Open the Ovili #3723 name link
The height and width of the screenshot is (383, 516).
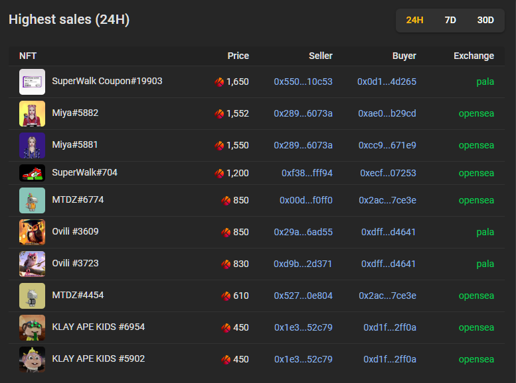75,264
